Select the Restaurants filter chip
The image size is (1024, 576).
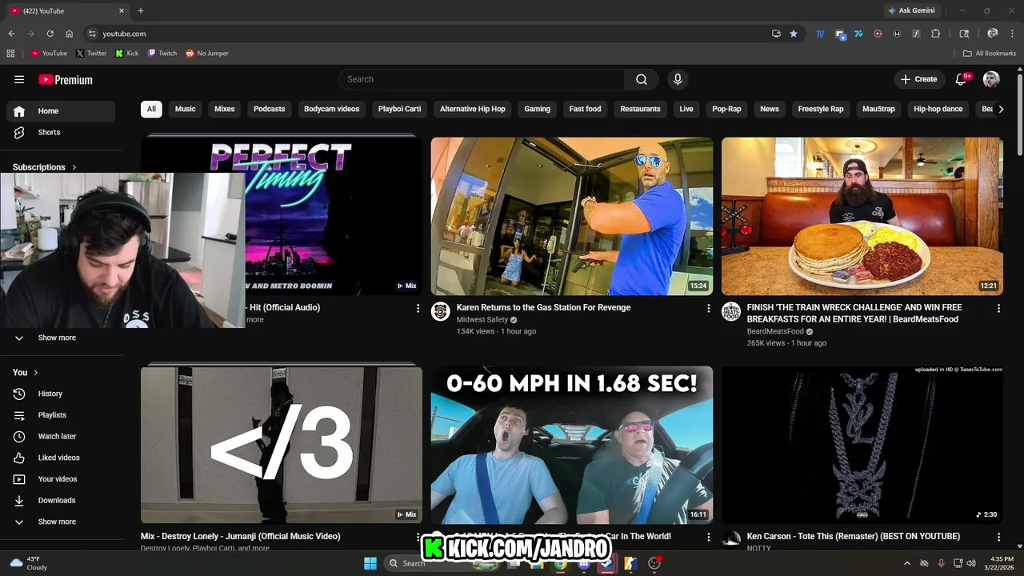pyautogui.click(x=641, y=109)
